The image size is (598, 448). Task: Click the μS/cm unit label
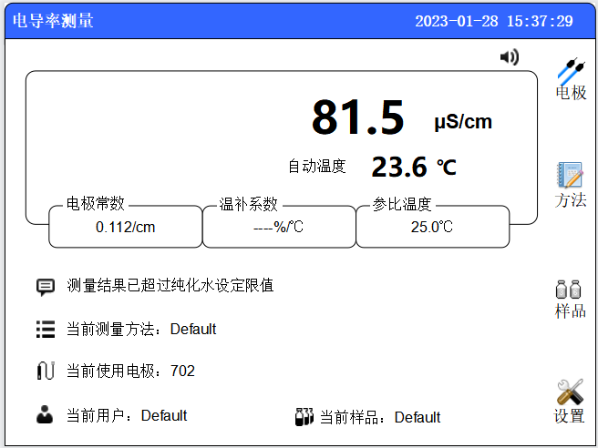click(x=463, y=122)
